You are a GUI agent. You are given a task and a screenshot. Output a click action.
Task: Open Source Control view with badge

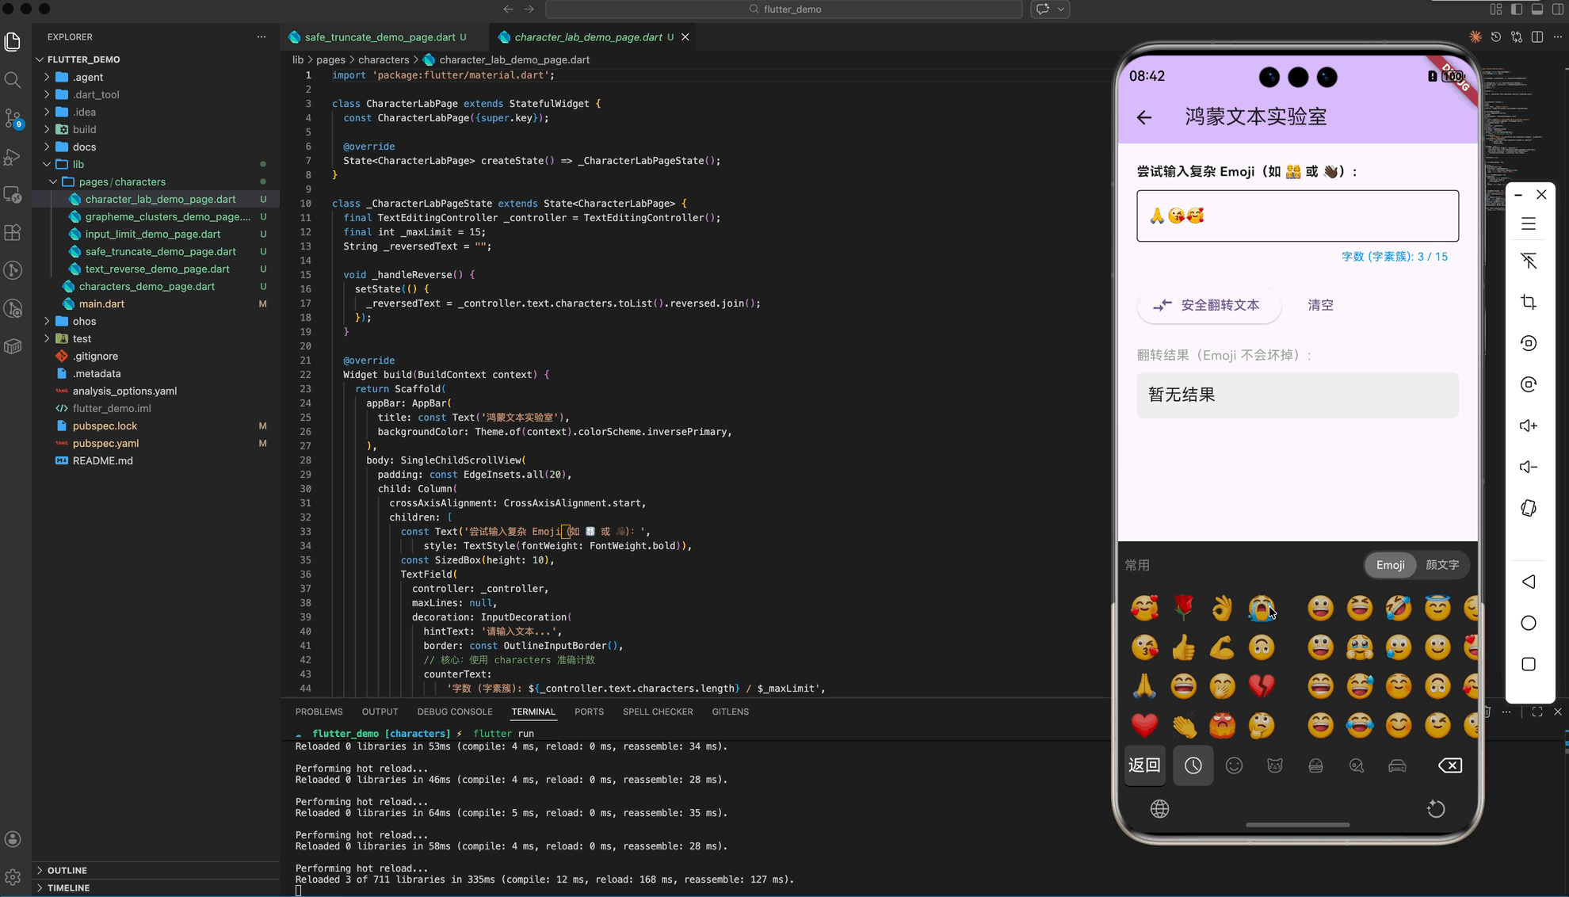coord(13,119)
